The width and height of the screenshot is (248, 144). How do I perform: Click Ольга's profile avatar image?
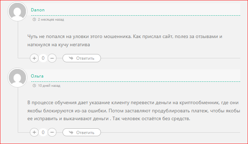(x=17, y=78)
